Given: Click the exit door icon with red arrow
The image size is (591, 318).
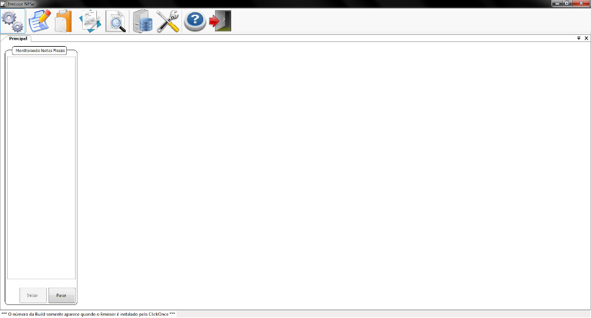Looking at the screenshot, I should point(220,21).
